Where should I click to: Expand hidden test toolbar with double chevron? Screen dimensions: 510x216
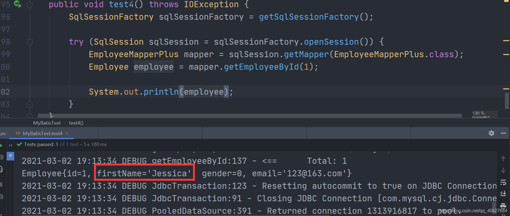pos(11,145)
